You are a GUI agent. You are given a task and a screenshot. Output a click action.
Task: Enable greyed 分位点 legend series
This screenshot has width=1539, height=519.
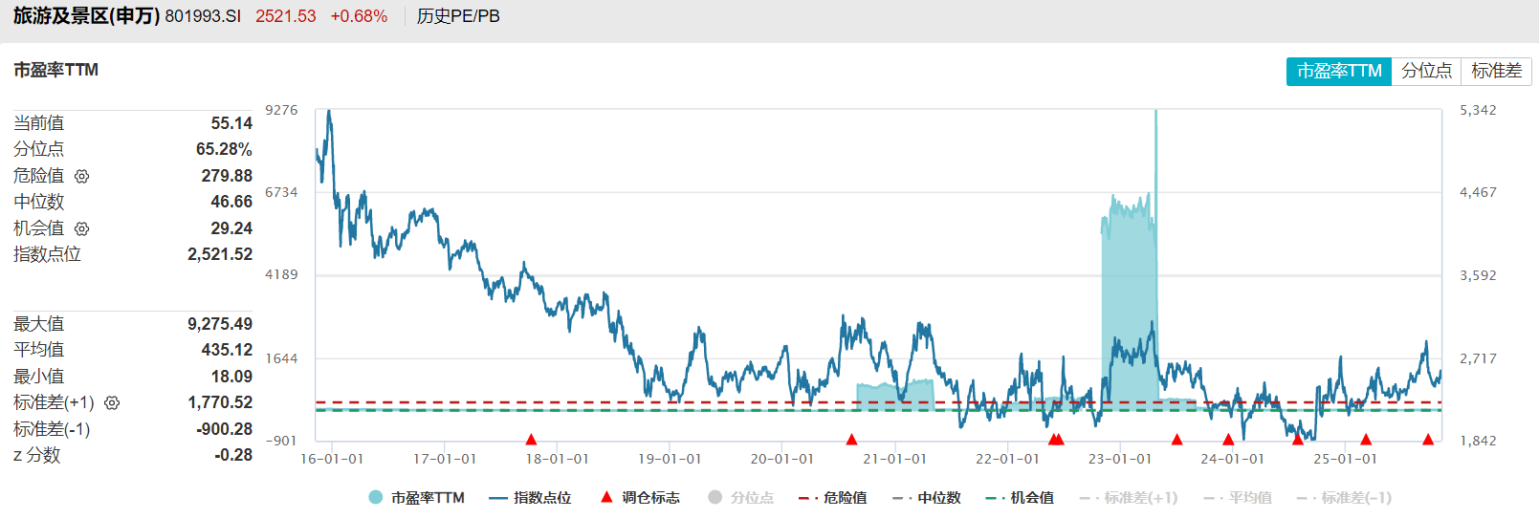[x=741, y=497]
